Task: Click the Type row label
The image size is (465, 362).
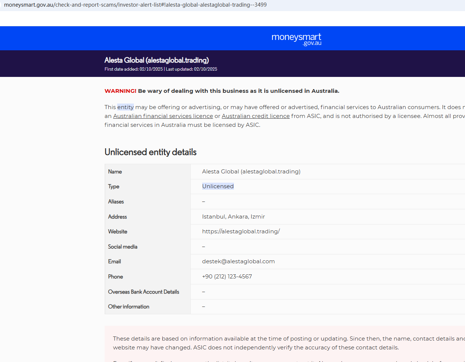Action: (x=113, y=186)
